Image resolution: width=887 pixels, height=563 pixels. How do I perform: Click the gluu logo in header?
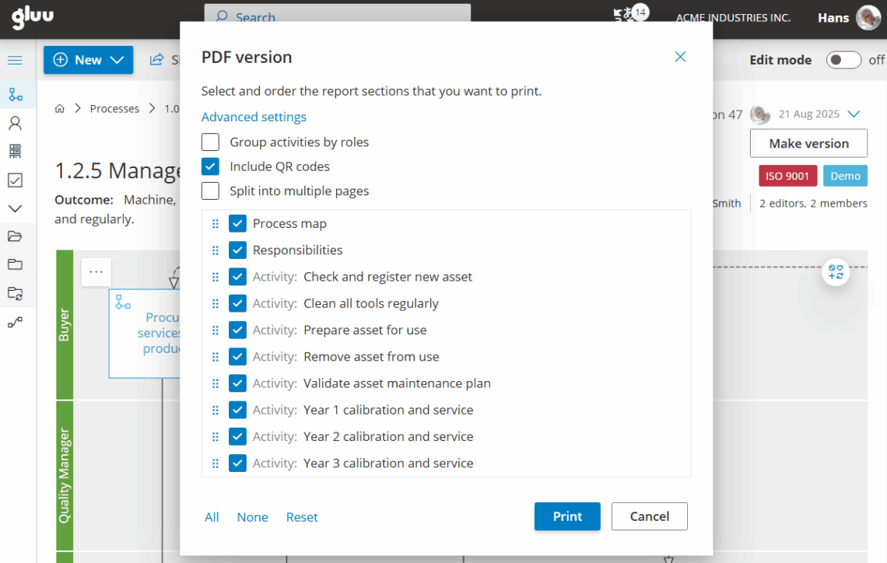point(33,16)
